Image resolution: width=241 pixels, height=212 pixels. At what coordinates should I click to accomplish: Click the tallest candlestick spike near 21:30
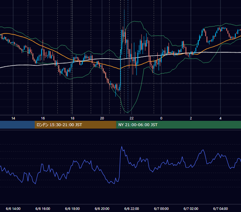[124, 23]
